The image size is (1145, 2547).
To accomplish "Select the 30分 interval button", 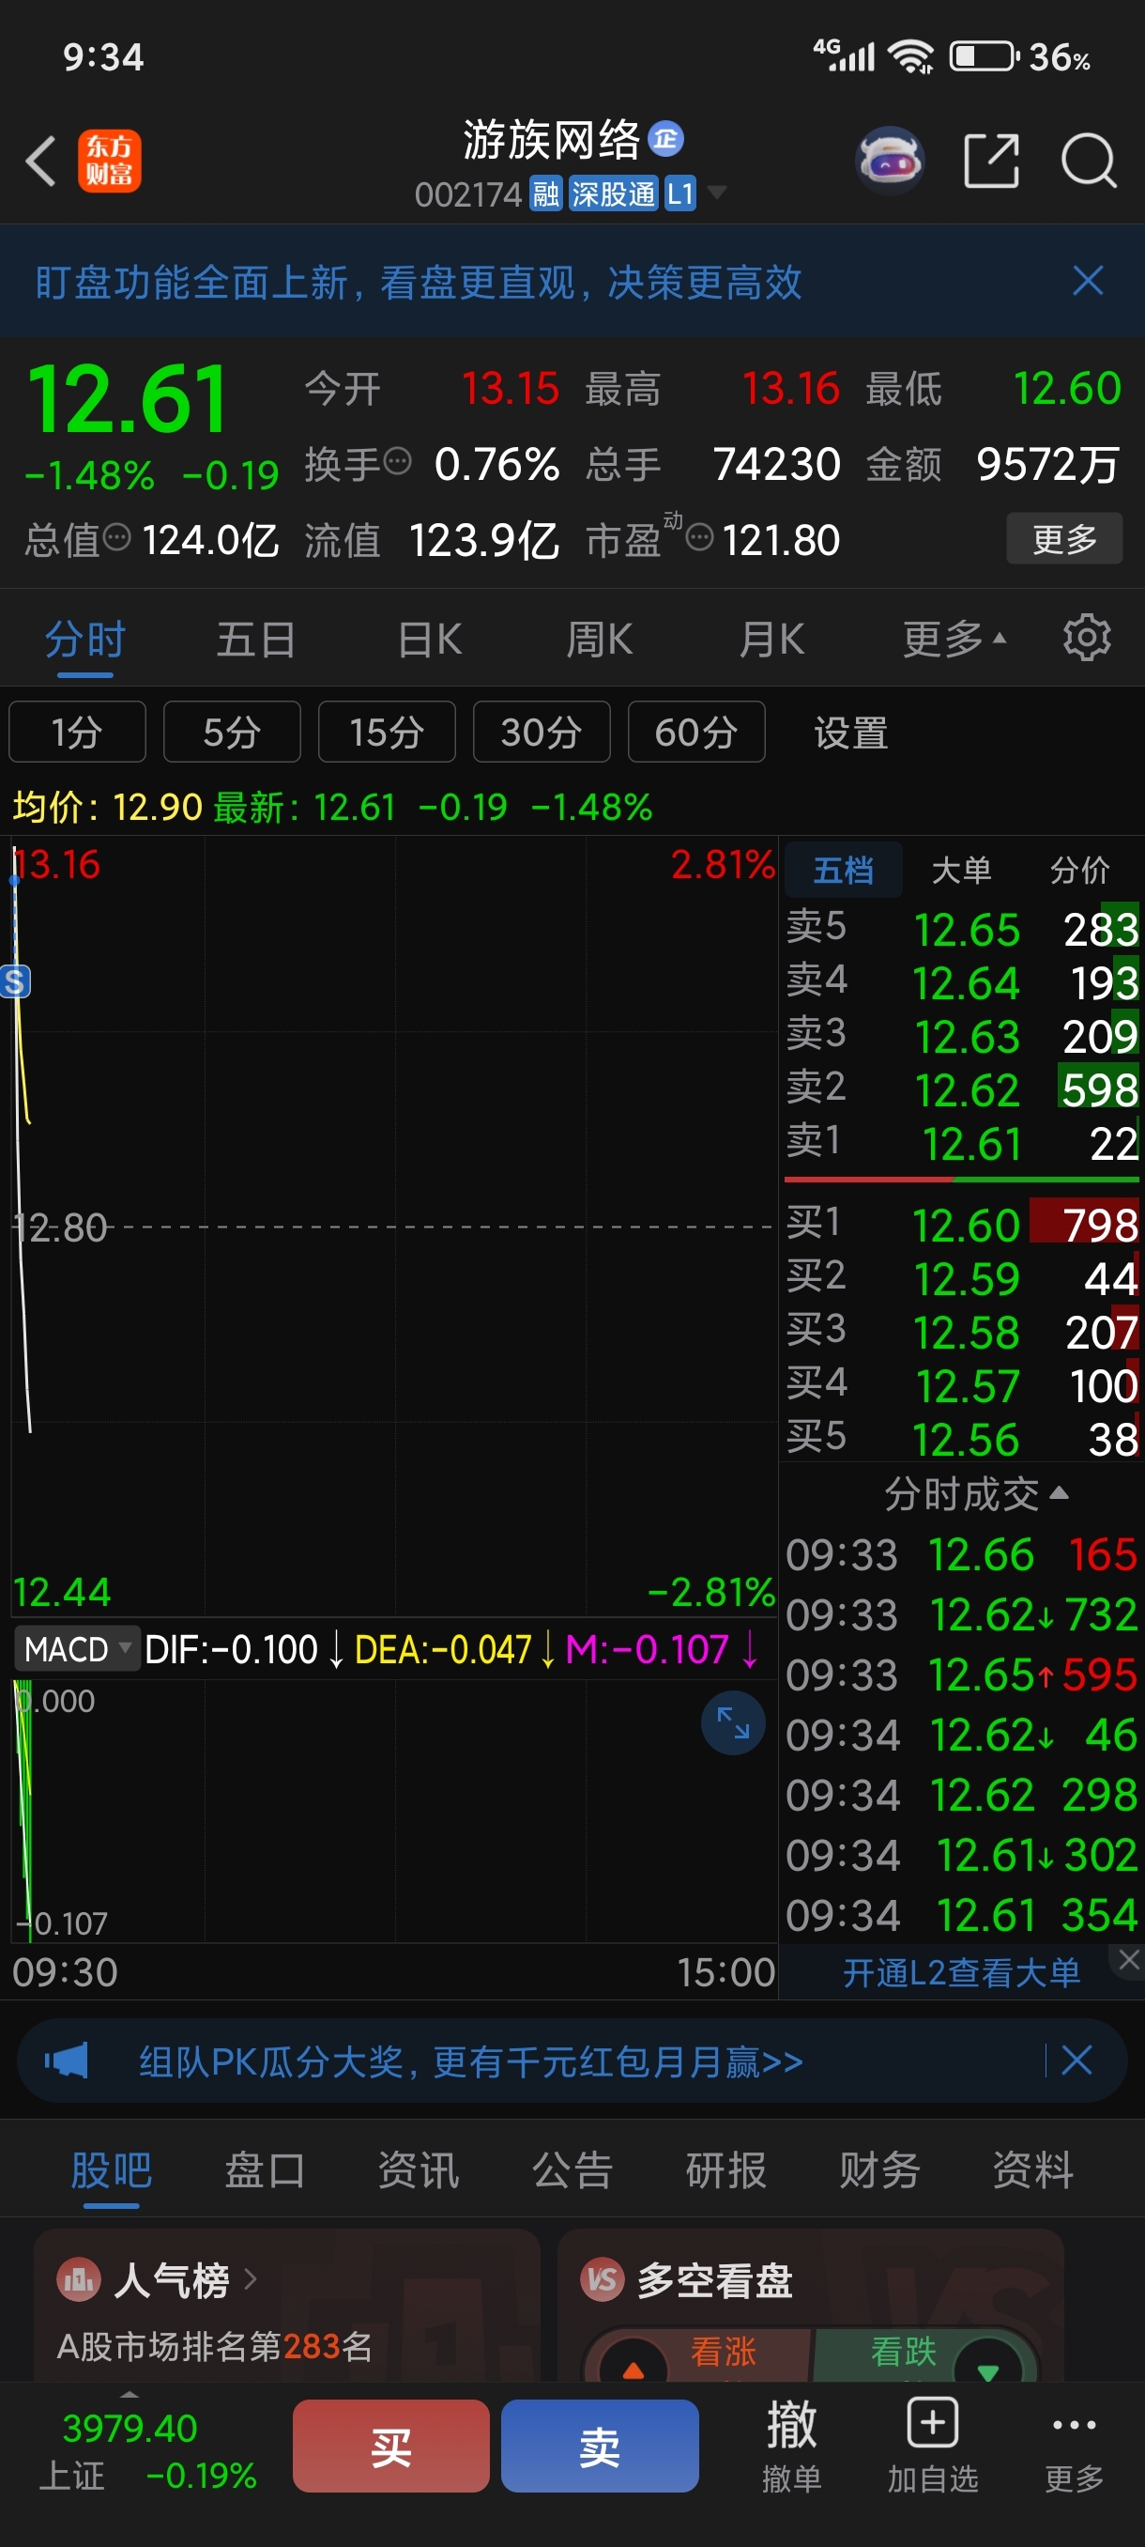I will click(542, 733).
